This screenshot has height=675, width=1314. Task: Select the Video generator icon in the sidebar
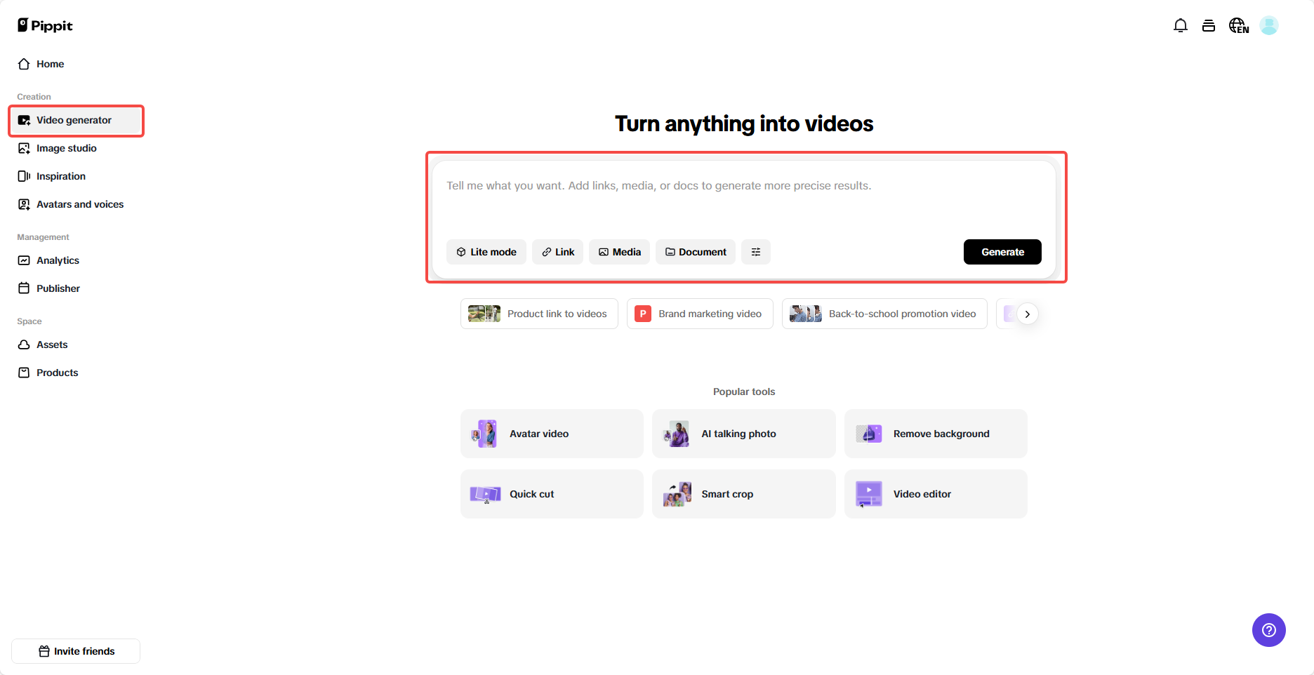point(24,120)
